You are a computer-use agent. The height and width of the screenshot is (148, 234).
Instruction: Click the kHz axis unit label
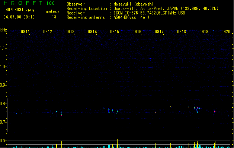coord(3,30)
